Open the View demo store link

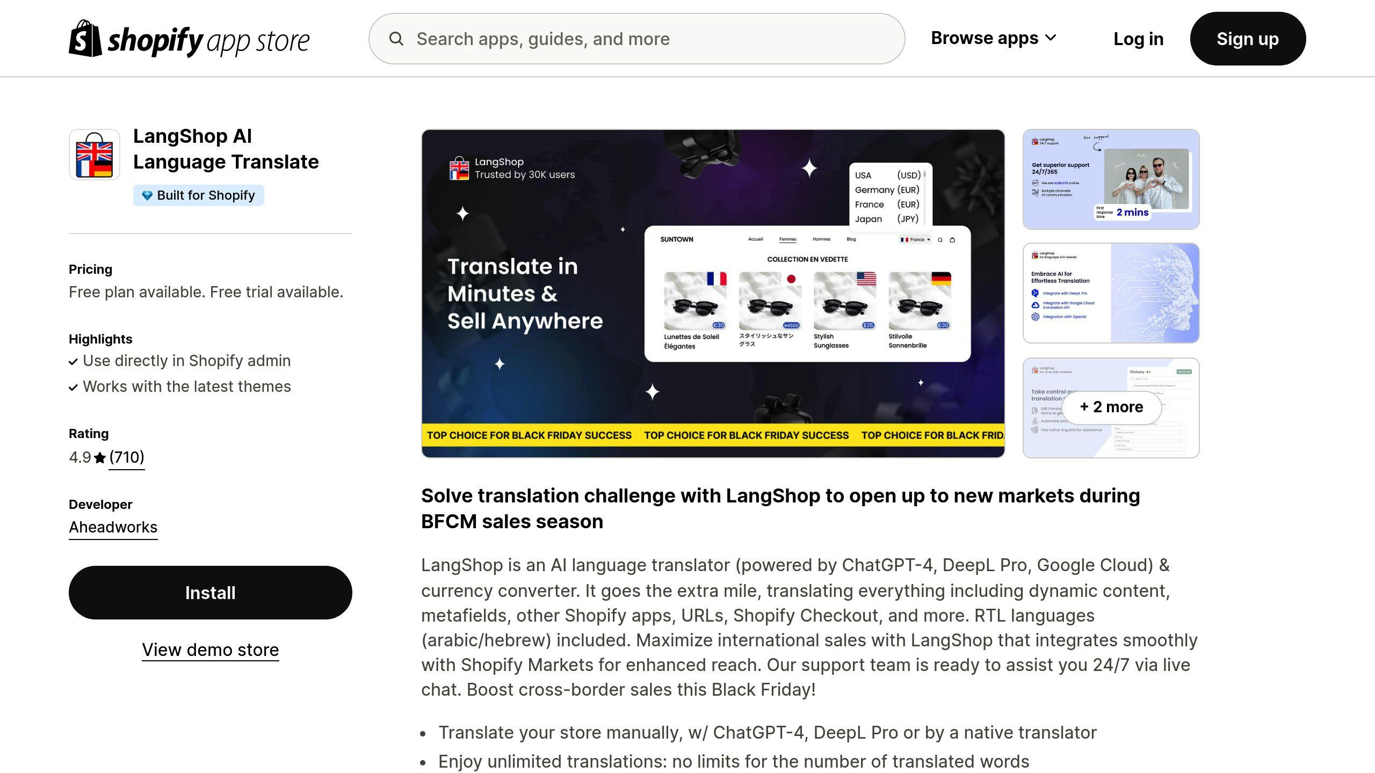coord(211,650)
